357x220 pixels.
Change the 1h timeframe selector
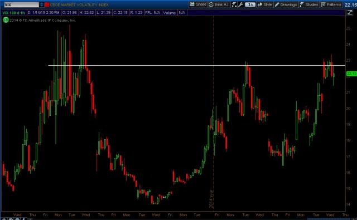(x=250, y=4)
